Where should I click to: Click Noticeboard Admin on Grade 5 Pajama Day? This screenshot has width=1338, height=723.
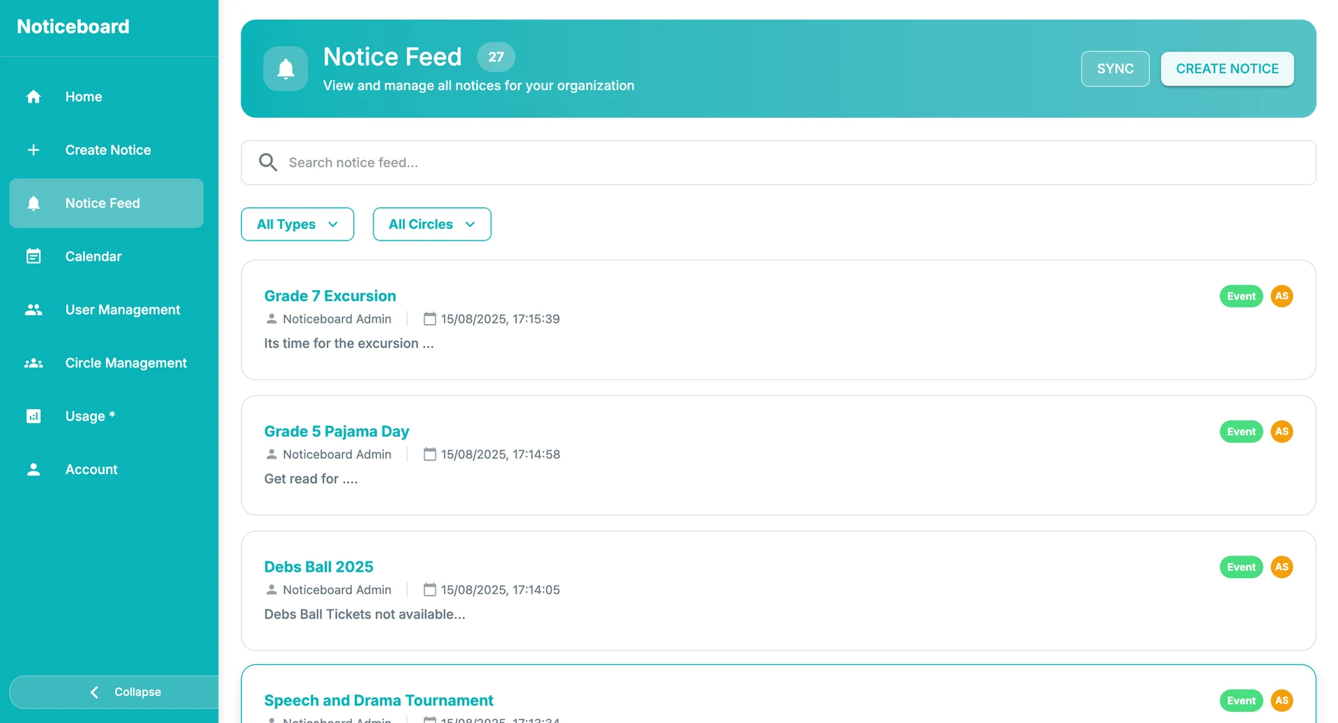[x=337, y=454]
